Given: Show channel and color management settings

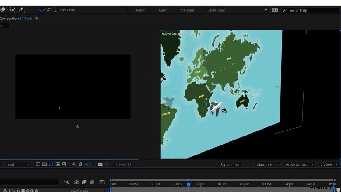Looking at the screenshot, I should point(74,164).
